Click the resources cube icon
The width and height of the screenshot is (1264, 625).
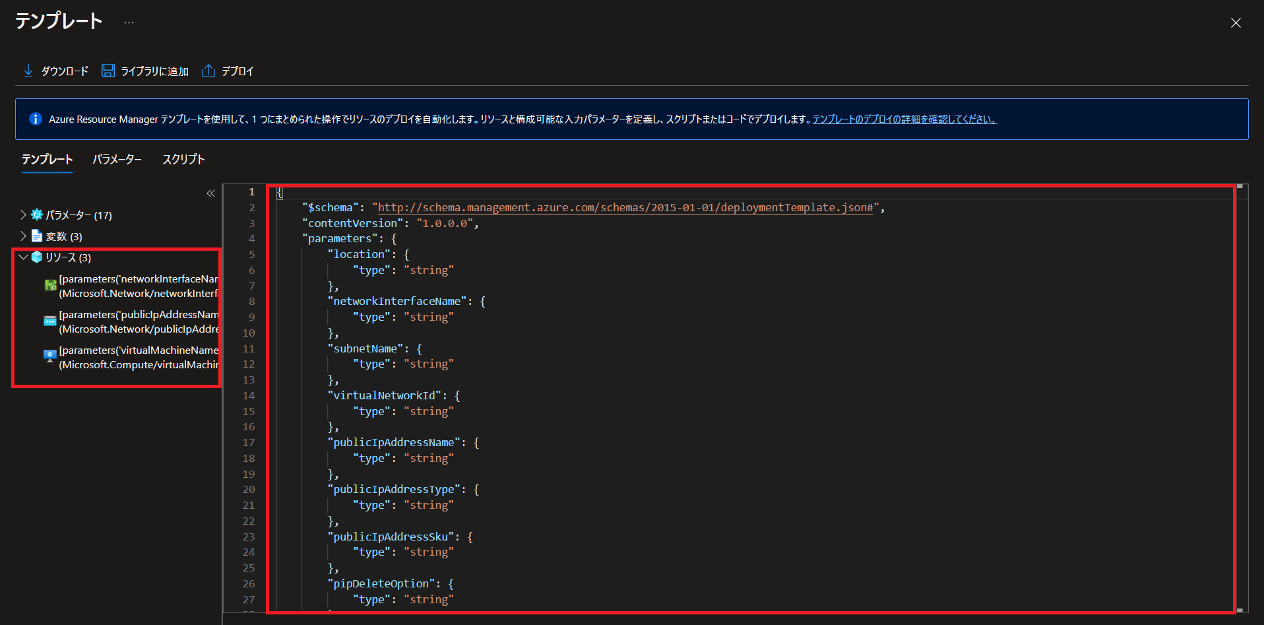click(37, 257)
